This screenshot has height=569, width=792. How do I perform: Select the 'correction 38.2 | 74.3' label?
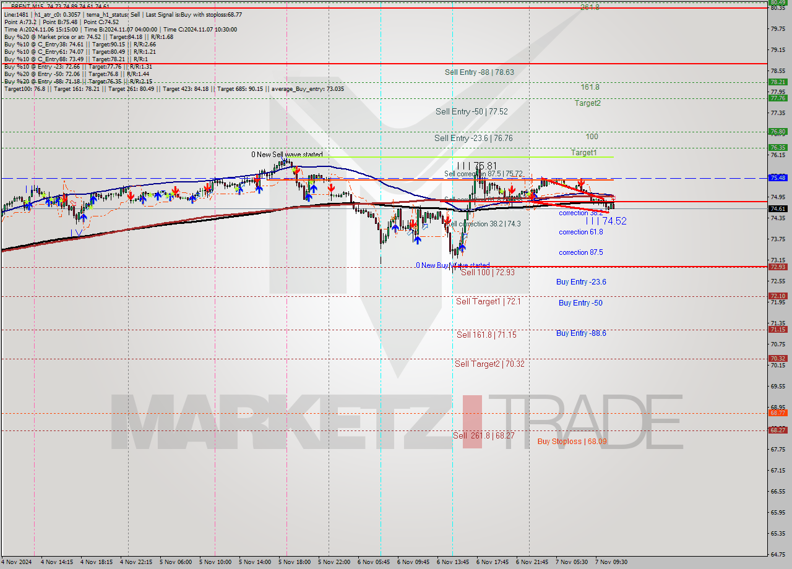(x=484, y=224)
